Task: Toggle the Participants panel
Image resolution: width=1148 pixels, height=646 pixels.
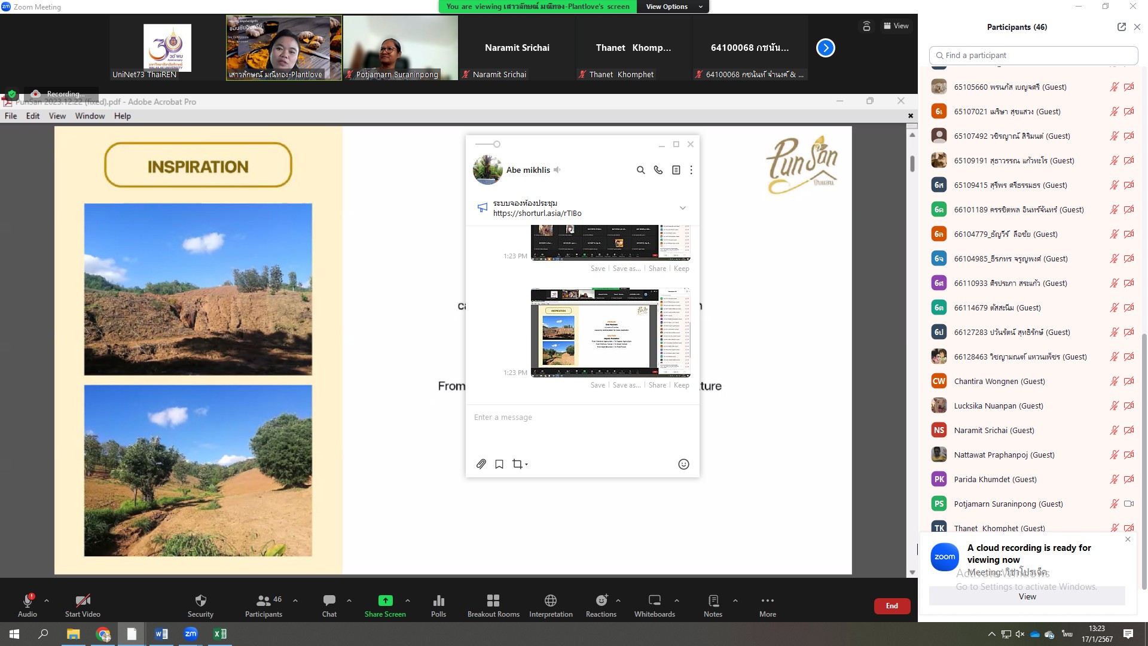Action: [x=263, y=601]
